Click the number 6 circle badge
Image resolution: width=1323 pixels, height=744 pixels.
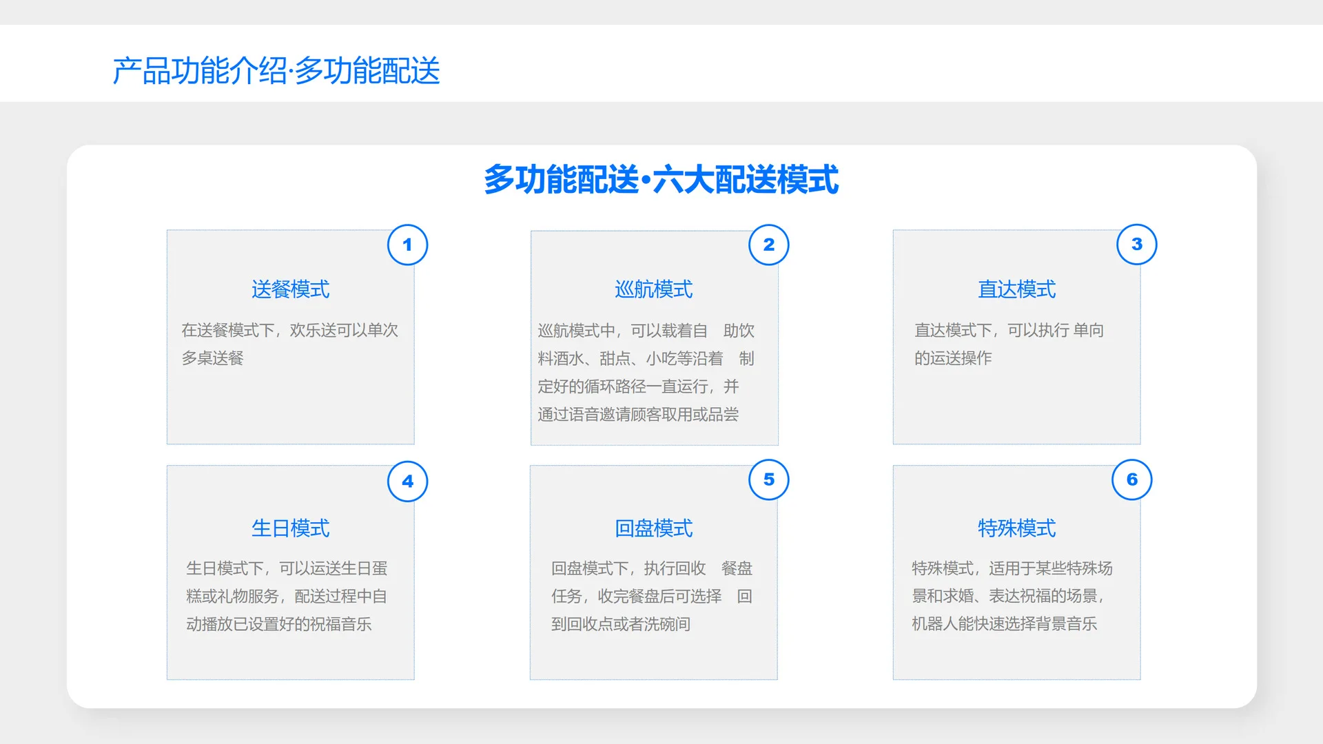click(x=1131, y=479)
